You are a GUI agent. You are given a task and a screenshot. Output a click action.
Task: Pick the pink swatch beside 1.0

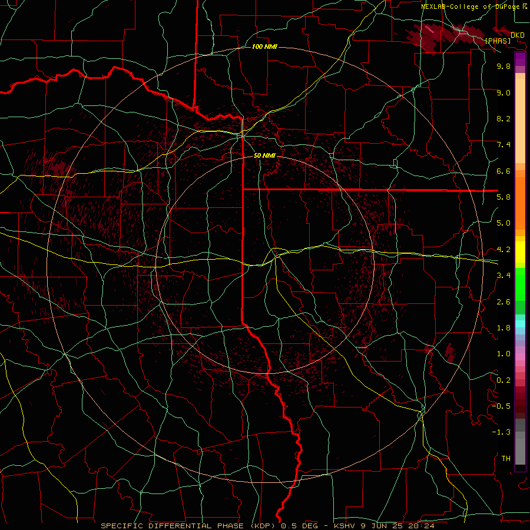tap(520, 356)
